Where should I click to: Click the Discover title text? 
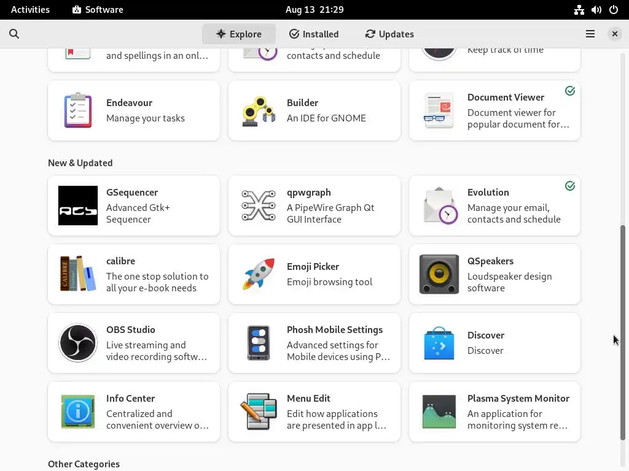coord(486,335)
